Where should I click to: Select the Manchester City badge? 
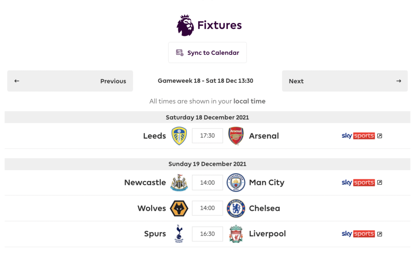click(236, 183)
